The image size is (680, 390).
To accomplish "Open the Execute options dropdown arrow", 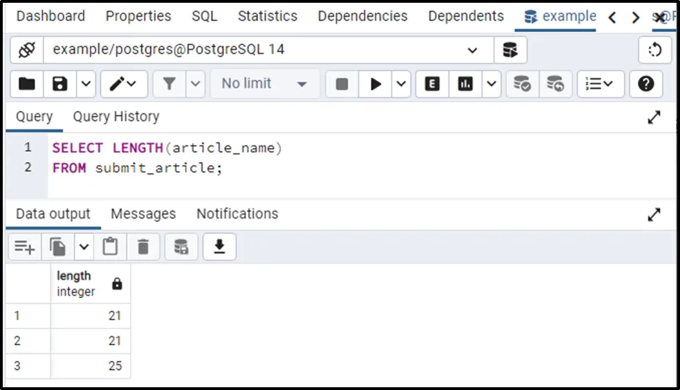I will tap(402, 84).
